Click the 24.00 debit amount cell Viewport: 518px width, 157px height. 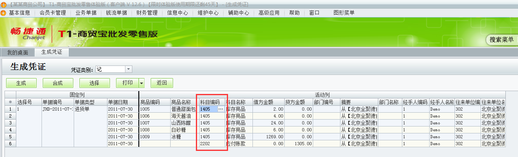(x=268, y=122)
